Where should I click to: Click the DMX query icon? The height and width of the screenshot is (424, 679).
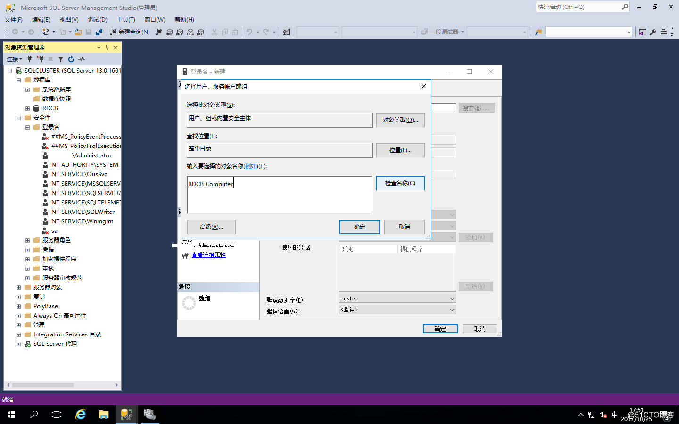click(180, 32)
